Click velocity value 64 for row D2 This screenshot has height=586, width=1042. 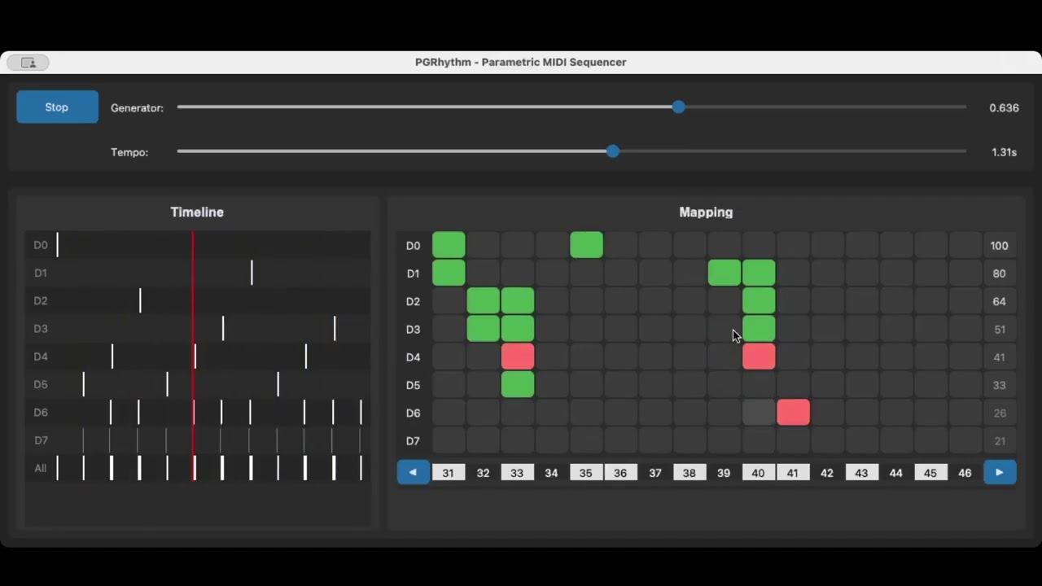pos(999,301)
